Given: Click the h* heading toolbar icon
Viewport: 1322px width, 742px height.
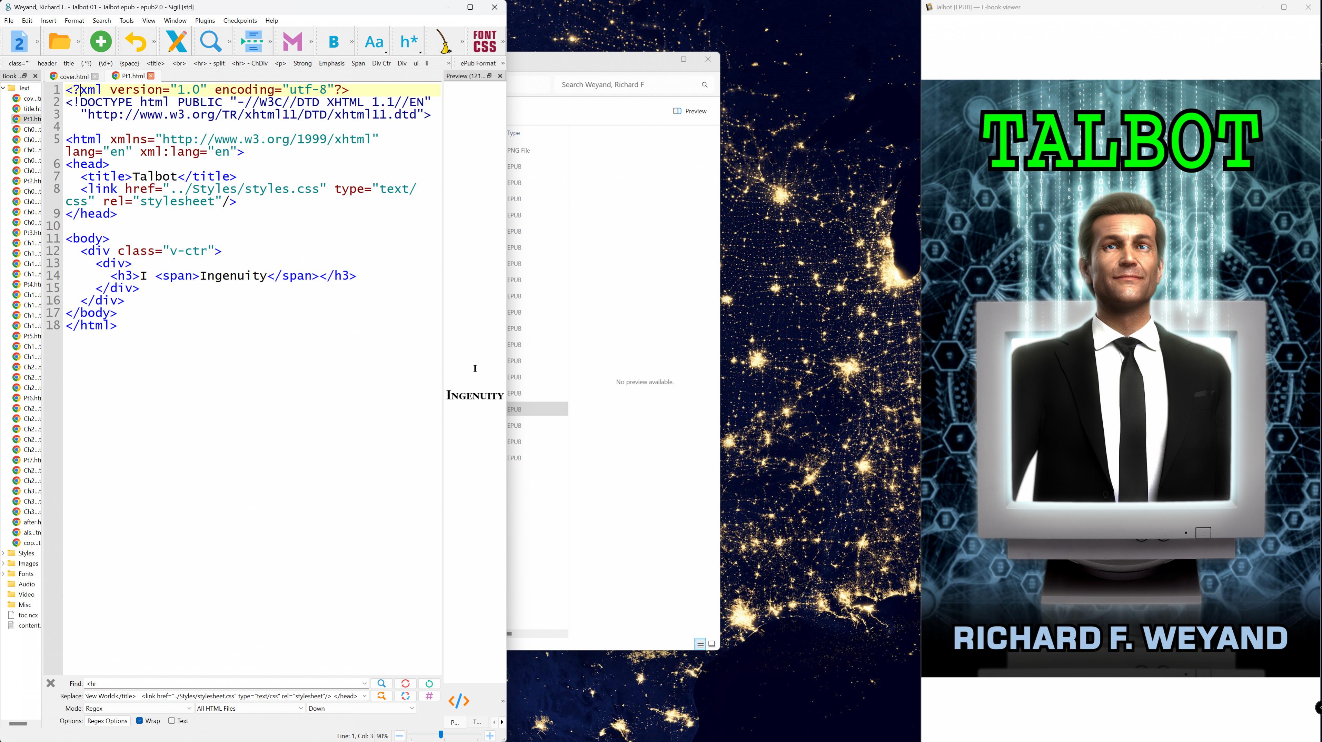Looking at the screenshot, I should click(x=408, y=41).
